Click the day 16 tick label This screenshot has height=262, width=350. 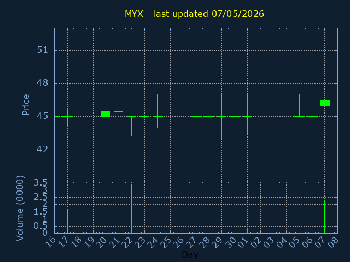click(50, 242)
